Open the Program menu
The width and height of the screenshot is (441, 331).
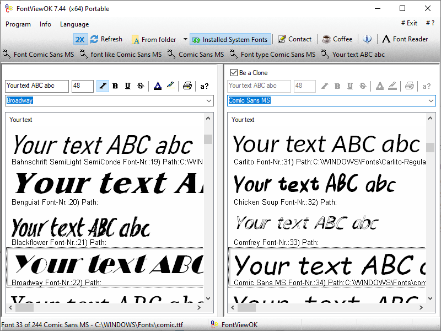(x=18, y=24)
